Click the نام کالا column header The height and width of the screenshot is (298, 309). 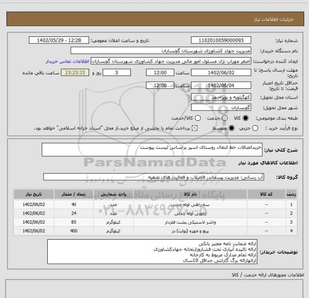190,194
